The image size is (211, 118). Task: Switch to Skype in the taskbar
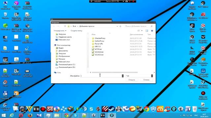(75, 115)
